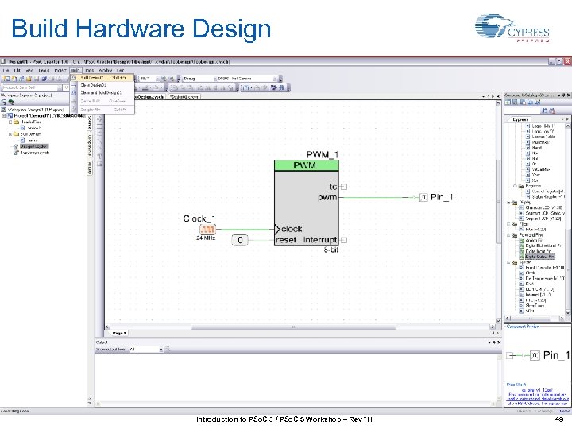The width and height of the screenshot is (572, 429).
Task: Click the logic low 0 component at reset
Action: [240, 240]
